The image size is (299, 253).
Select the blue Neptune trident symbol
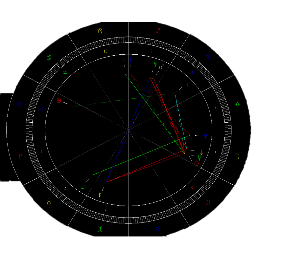click(130, 60)
